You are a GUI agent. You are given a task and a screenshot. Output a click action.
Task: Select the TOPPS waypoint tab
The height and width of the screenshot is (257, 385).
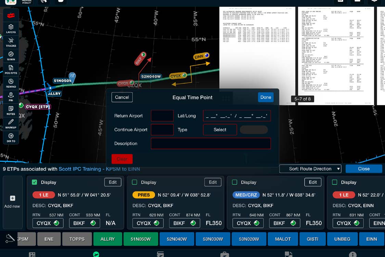77,239
